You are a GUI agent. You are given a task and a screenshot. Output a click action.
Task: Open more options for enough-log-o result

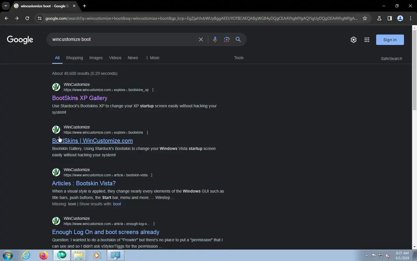tap(154, 224)
